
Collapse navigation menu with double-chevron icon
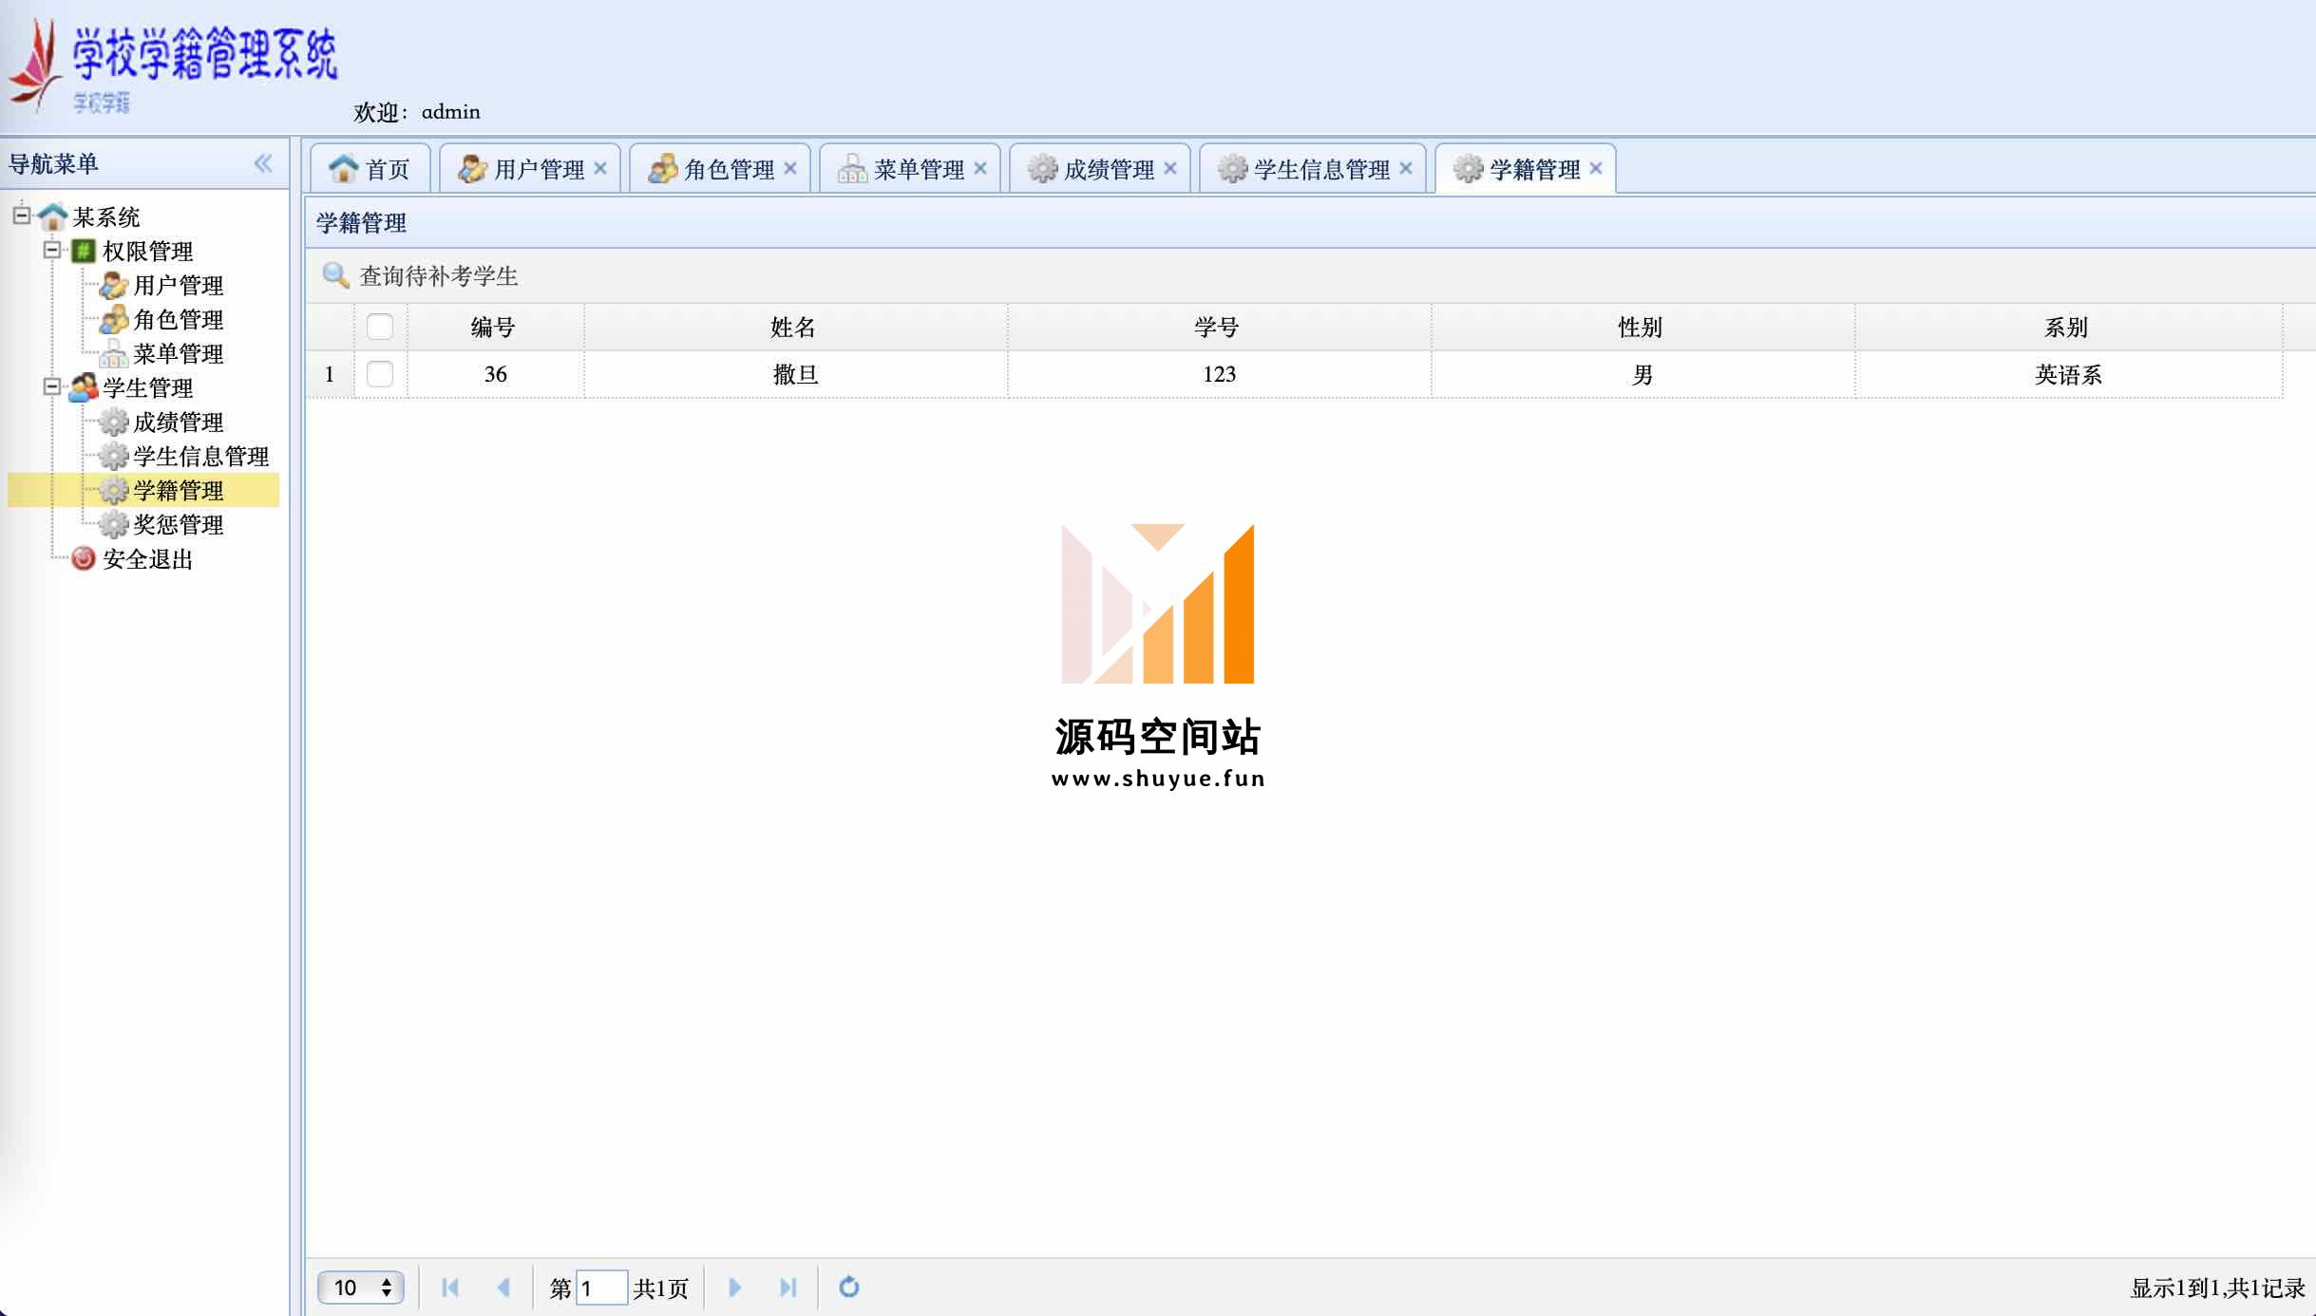263,163
